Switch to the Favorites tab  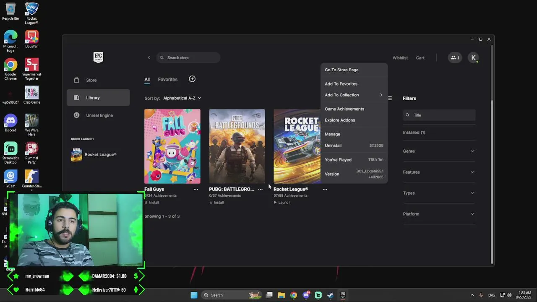point(167,79)
